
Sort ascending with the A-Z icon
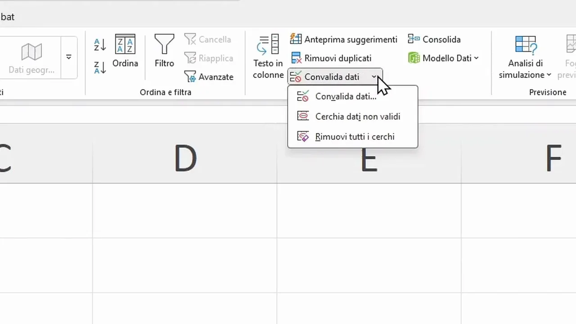pyautogui.click(x=100, y=45)
